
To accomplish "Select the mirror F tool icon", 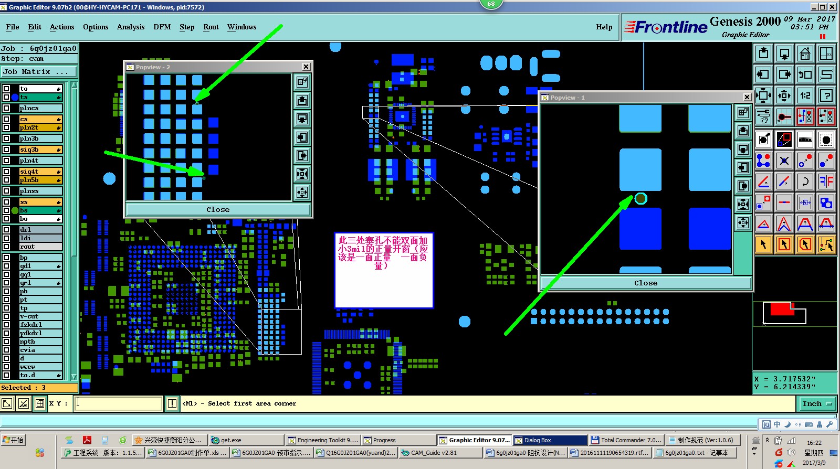I will (826, 182).
